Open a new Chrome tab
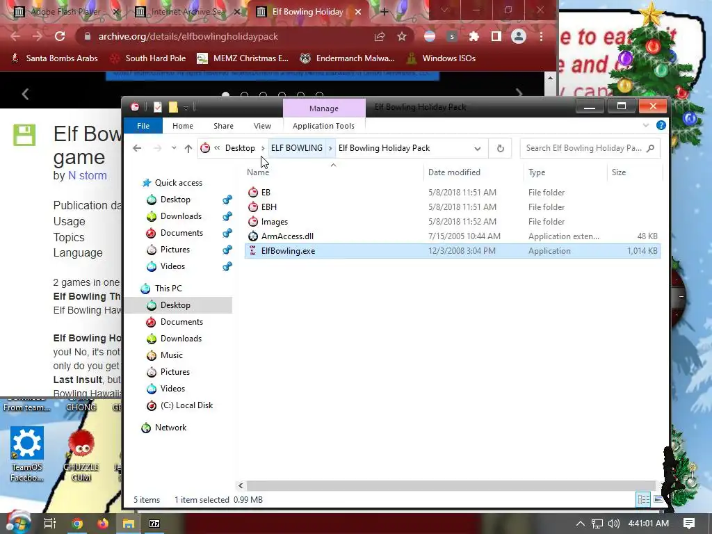The height and width of the screenshot is (534, 712). point(384,11)
